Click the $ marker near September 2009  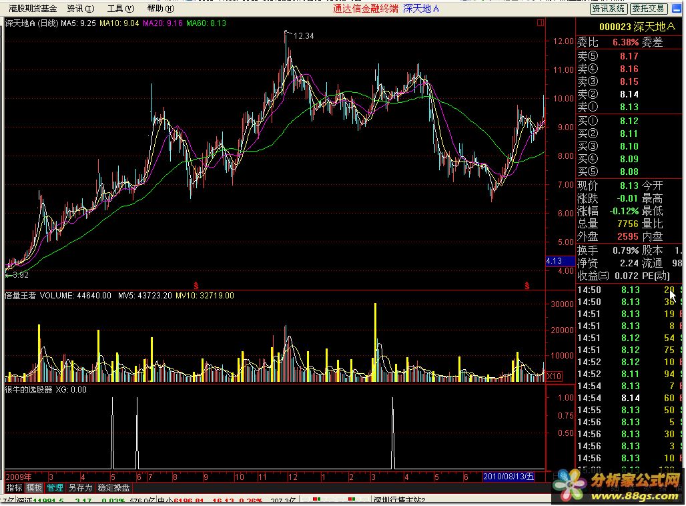pyautogui.click(x=196, y=286)
